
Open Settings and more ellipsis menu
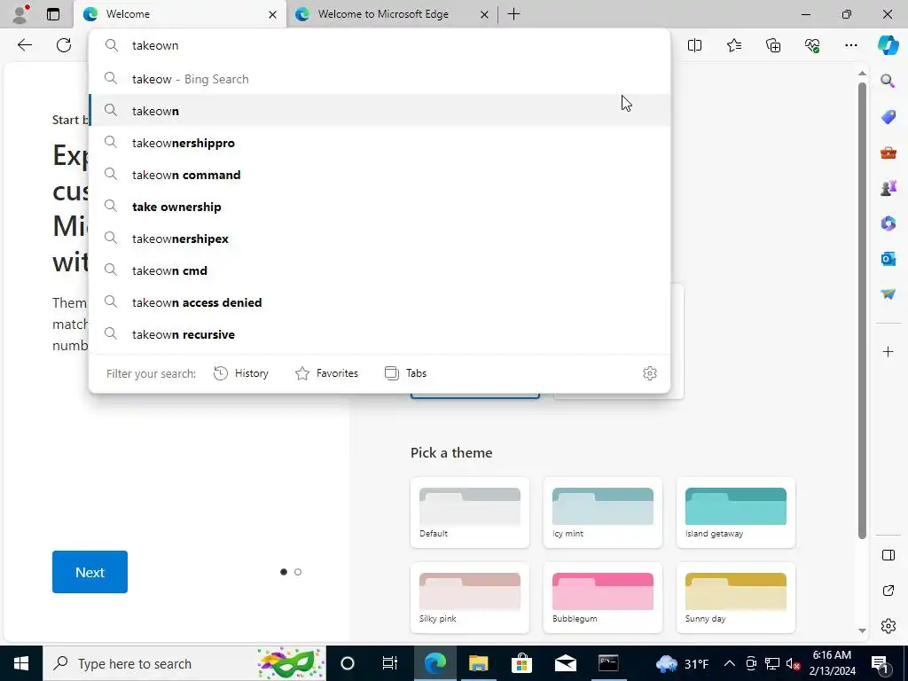850,45
